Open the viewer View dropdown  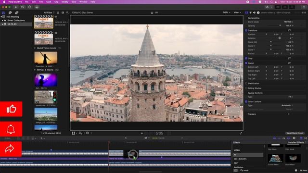point(237,12)
